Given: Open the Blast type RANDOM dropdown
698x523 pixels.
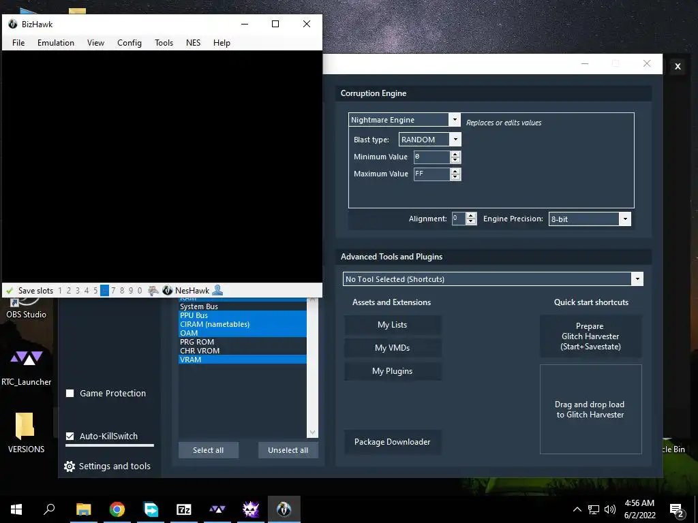Looking at the screenshot, I should pos(455,139).
